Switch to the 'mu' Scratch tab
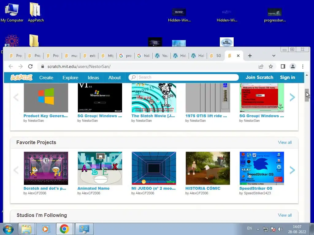Viewport: 314px width, 235px height. click(71, 56)
